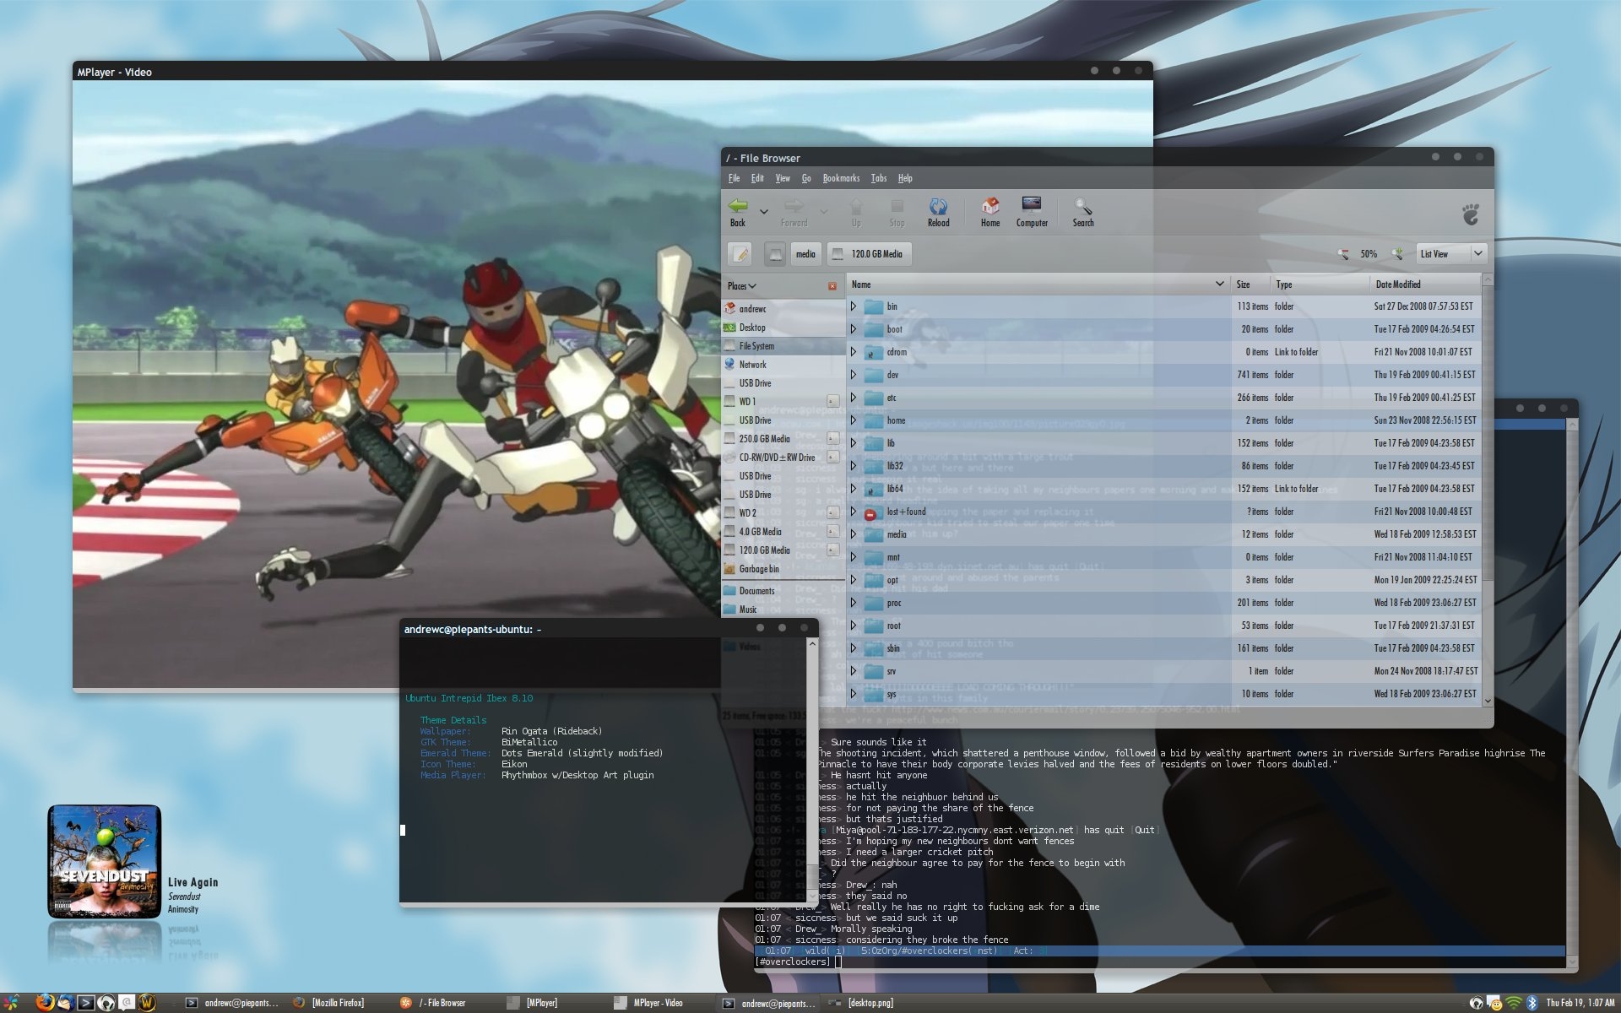The image size is (1621, 1013).
Task: Expand the proc folder row
Action: (x=854, y=603)
